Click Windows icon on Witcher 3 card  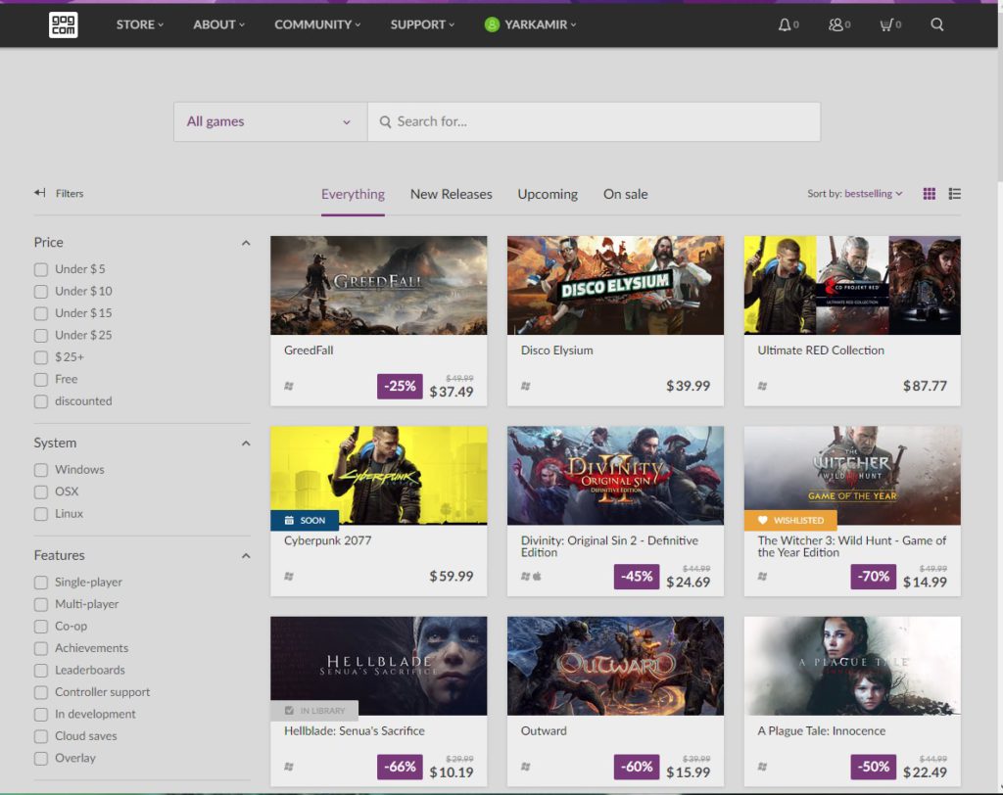(762, 577)
